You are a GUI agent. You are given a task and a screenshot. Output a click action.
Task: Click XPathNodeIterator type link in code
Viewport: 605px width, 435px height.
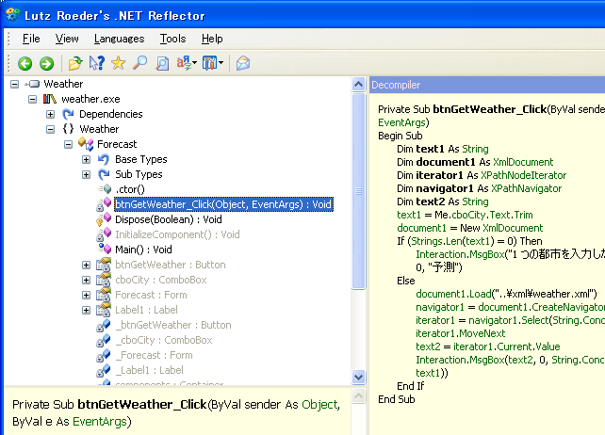point(523,175)
